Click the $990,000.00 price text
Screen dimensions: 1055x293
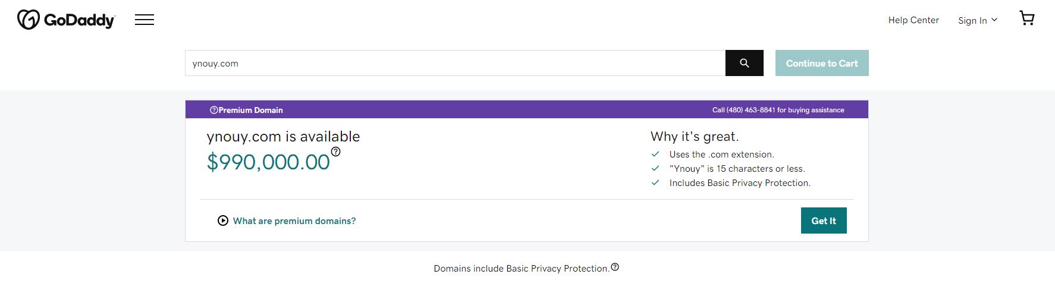point(268,162)
